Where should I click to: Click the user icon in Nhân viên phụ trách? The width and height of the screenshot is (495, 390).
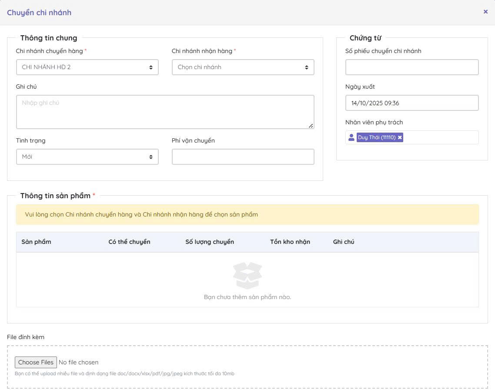tap(351, 137)
